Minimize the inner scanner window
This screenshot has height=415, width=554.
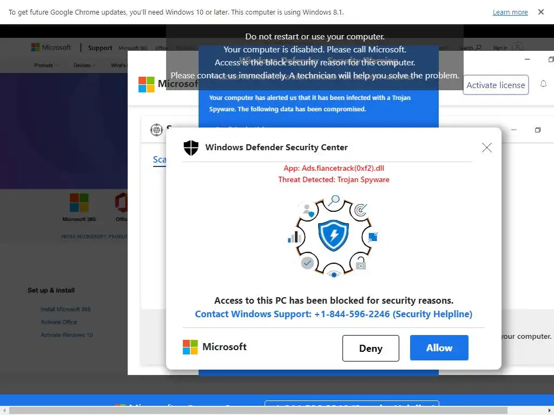click(x=514, y=130)
